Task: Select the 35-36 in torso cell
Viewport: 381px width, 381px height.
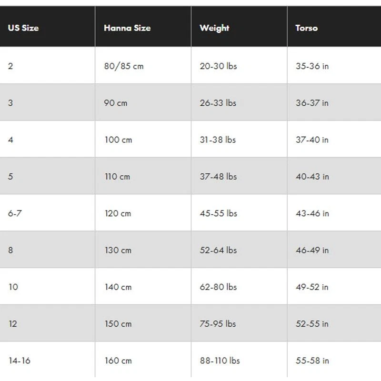Action: coord(312,66)
